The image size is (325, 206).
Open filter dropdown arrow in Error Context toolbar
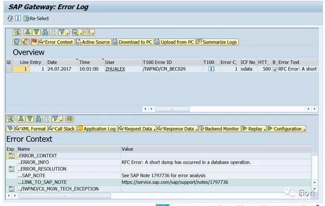60,119
